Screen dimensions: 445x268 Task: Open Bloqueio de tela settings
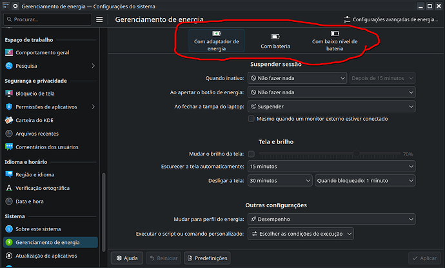point(35,94)
